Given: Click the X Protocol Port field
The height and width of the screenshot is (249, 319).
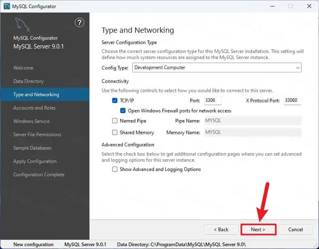Looking at the screenshot, I should coord(292,100).
